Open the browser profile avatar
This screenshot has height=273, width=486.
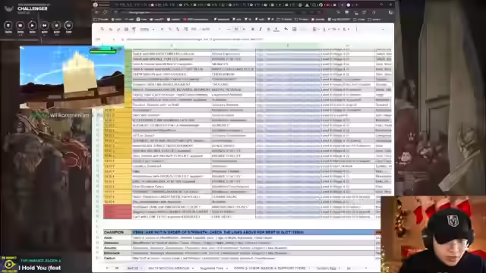click(390, 12)
